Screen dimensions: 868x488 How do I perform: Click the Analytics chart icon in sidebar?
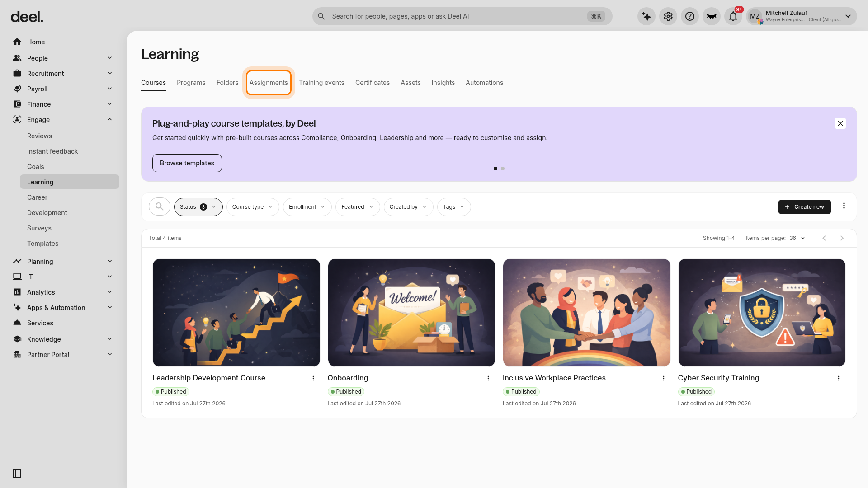click(x=17, y=292)
